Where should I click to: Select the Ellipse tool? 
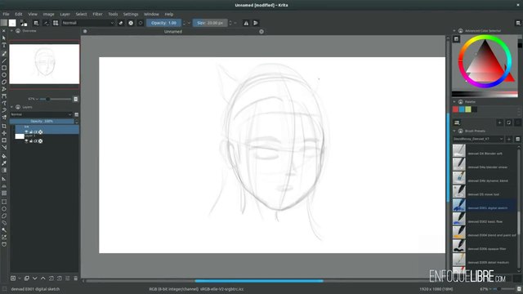pos(4,75)
